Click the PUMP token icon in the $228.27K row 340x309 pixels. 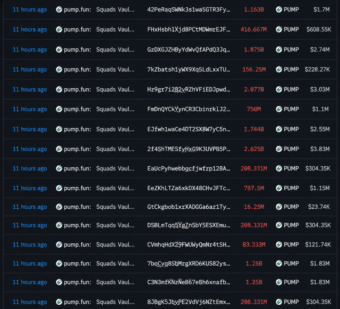coord(279,69)
